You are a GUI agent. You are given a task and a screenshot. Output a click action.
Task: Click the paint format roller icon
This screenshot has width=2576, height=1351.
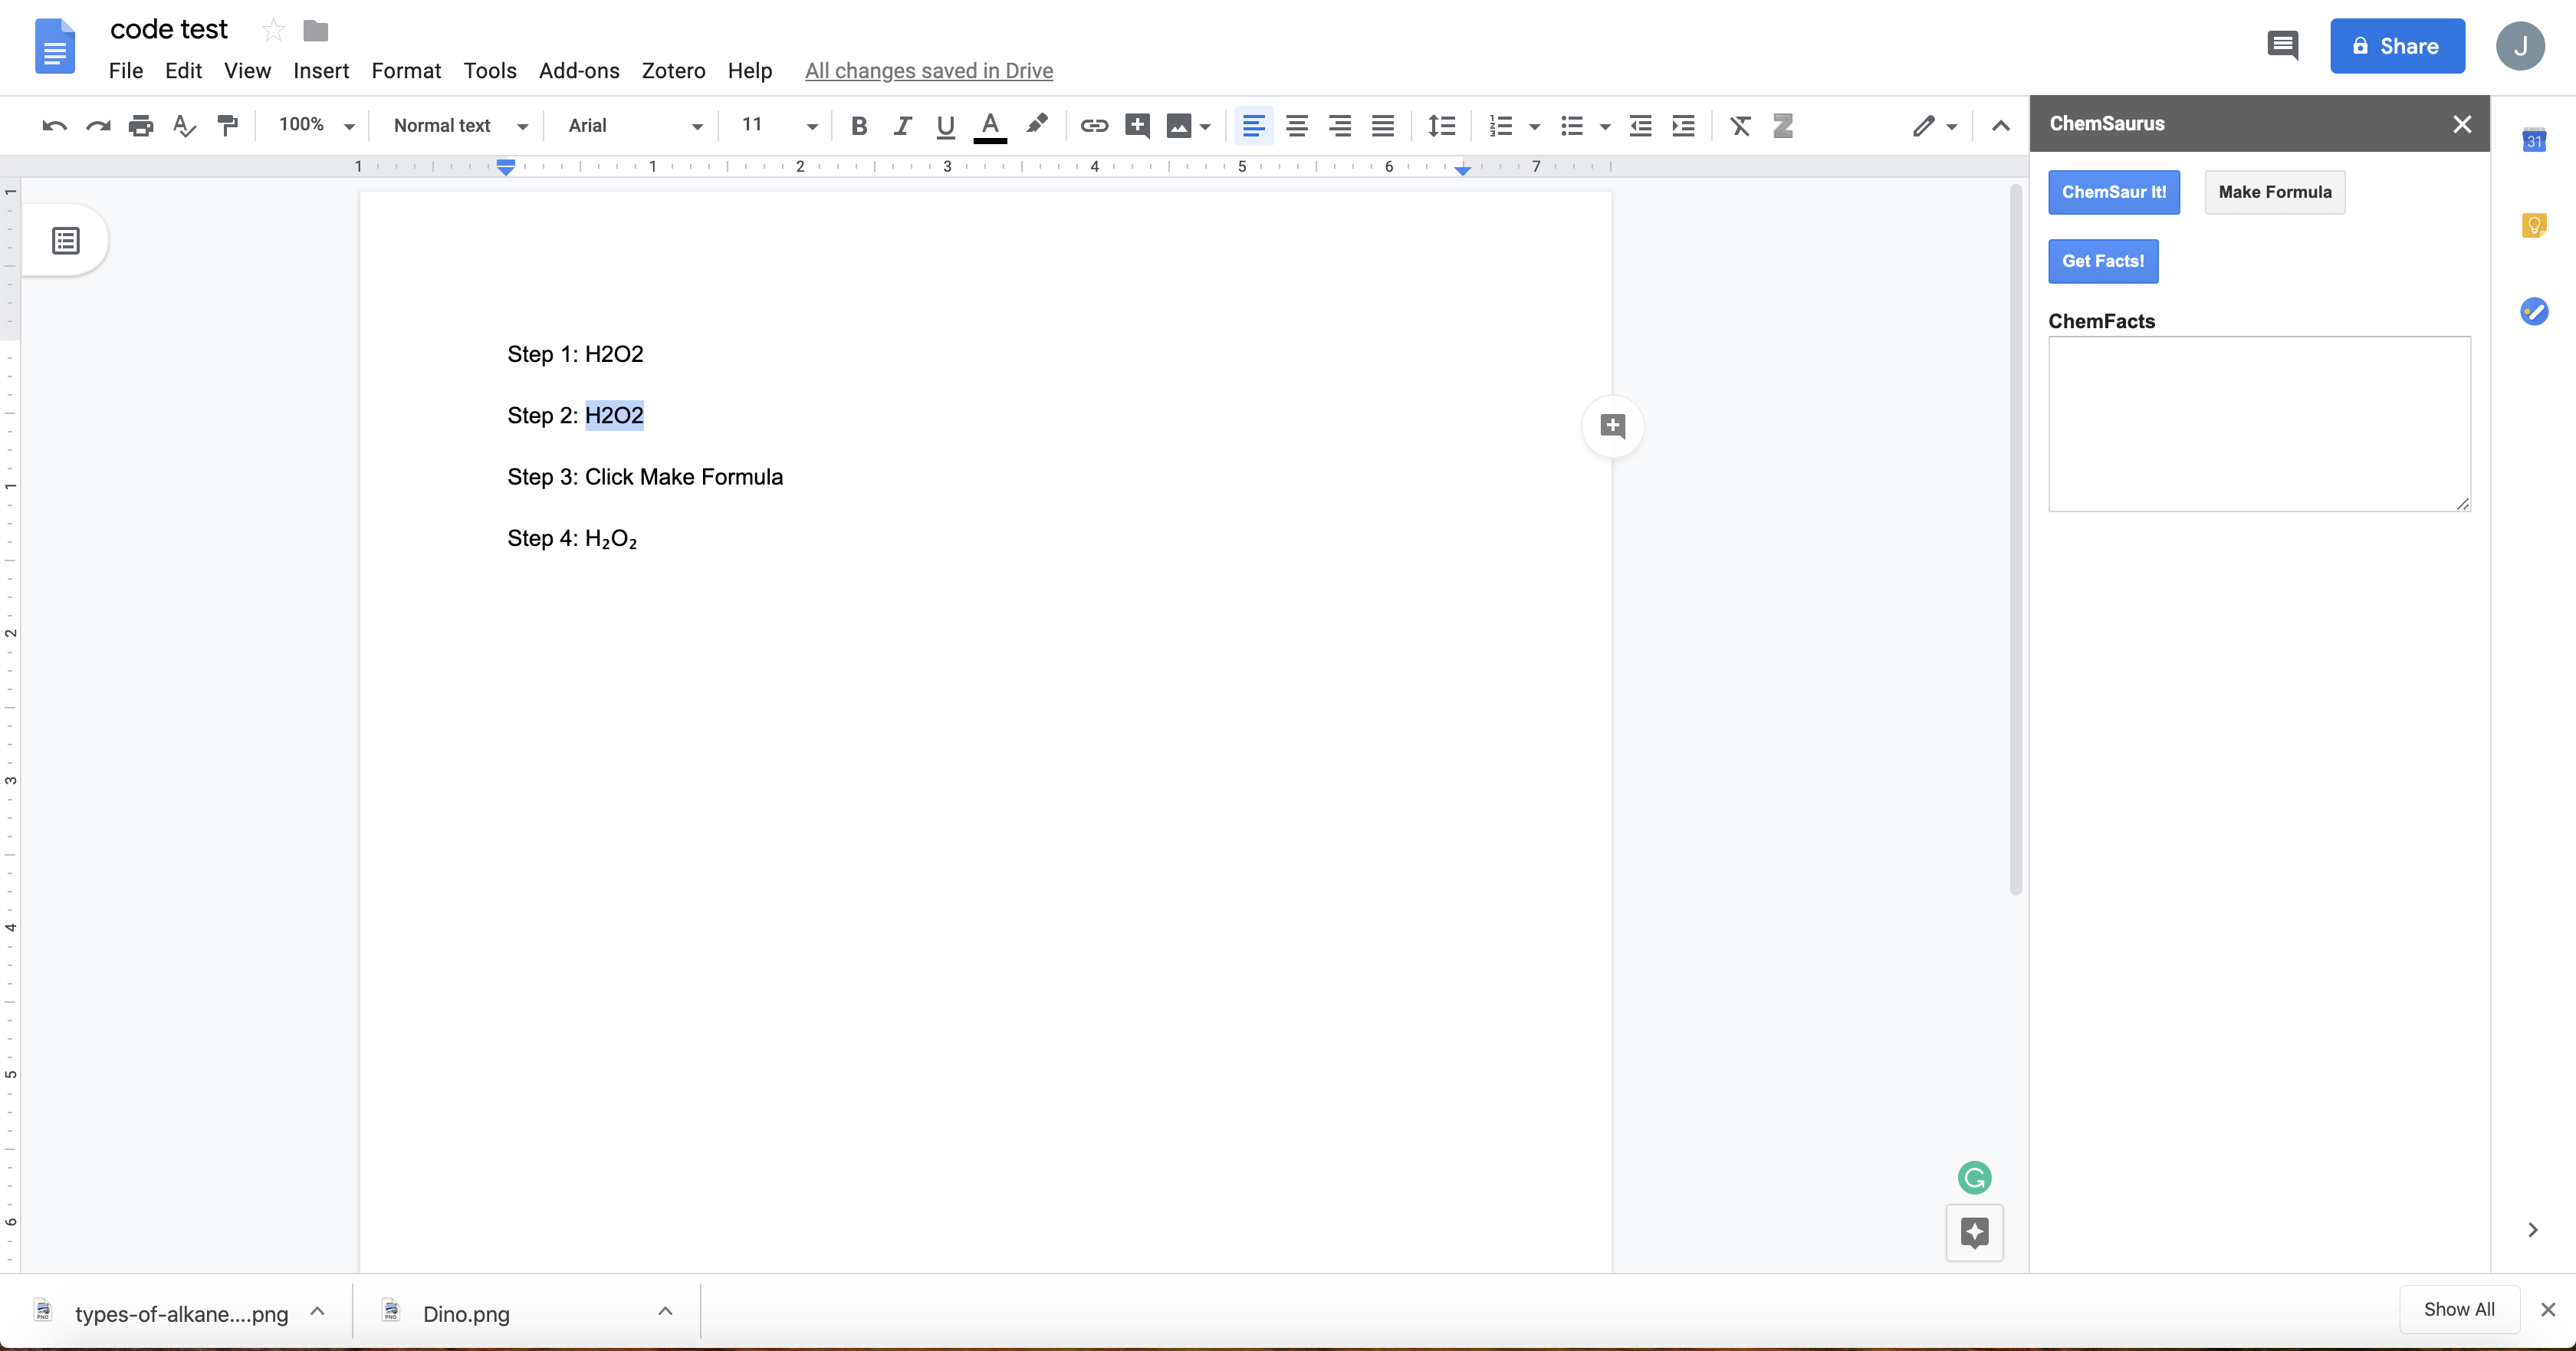(x=228, y=125)
